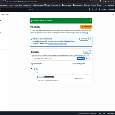
Task: Open the YouTube bookmark
Action: click(x=16, y=5)
